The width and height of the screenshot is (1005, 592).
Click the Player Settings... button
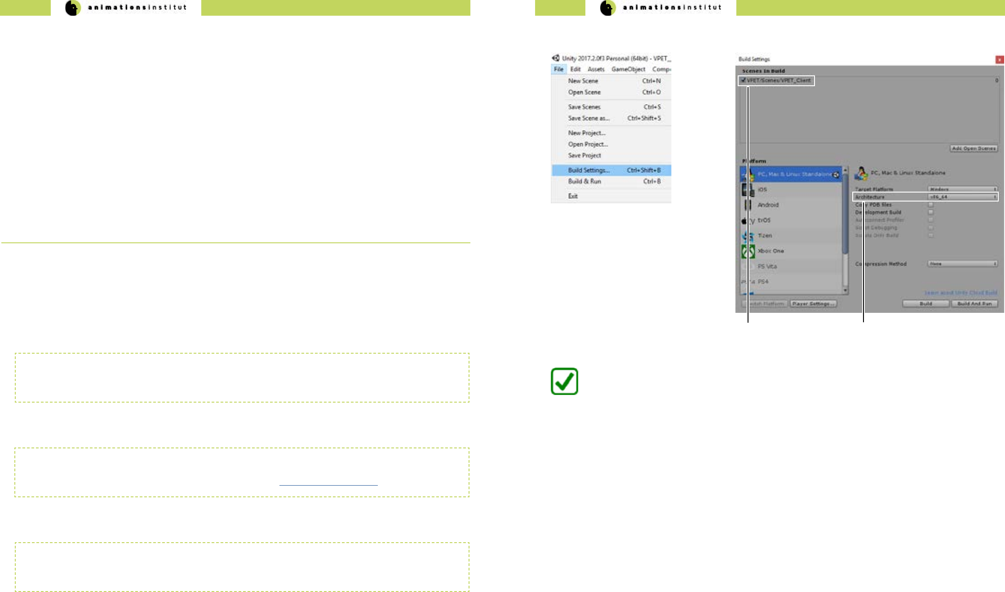click(x=813, y=304)
